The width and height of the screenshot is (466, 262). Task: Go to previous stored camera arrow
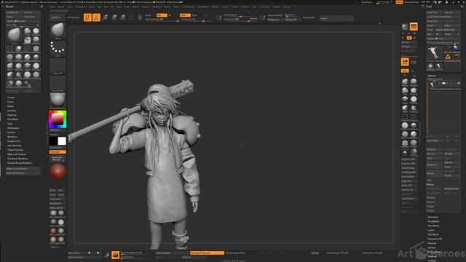pos(89,253)
